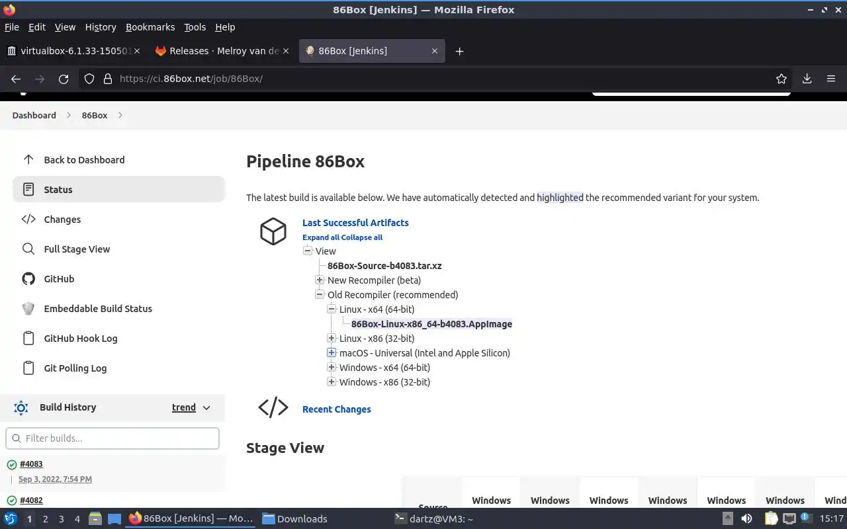The width and height of the screenshot is (847, 529).
Task: Expand Linux - x86 (32-bit) node
Action: 332,338
